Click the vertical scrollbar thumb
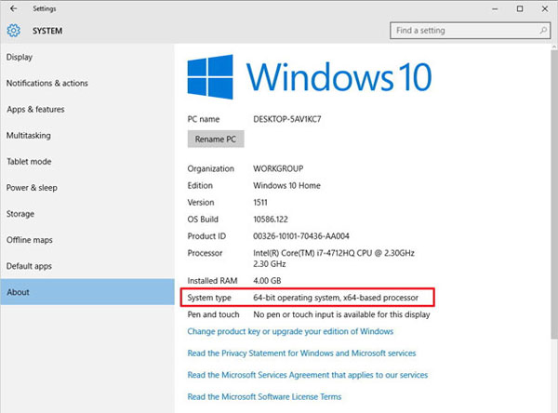Screen dimensions: 558x413 point(554,194)
